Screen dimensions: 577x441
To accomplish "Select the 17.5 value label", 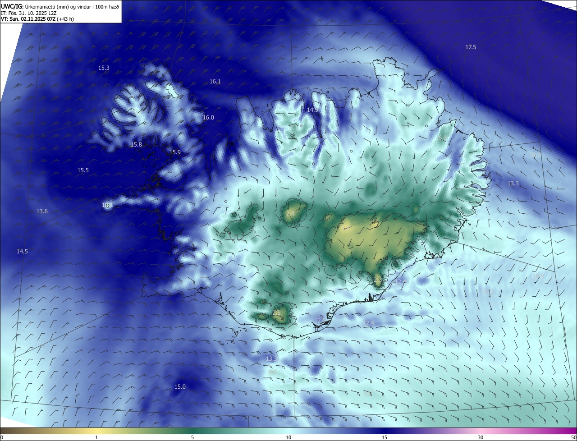I will coord(471,47).
